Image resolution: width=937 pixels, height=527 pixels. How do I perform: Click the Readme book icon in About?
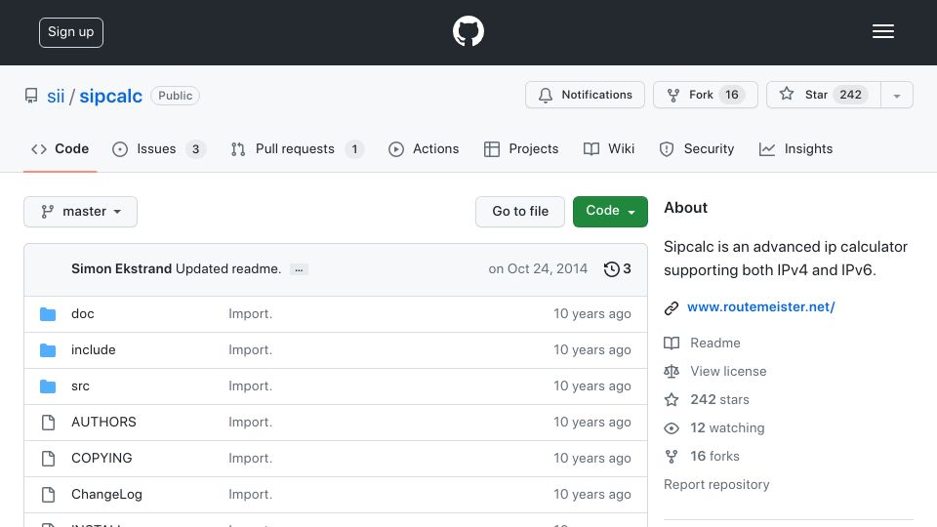pos(672,343)
